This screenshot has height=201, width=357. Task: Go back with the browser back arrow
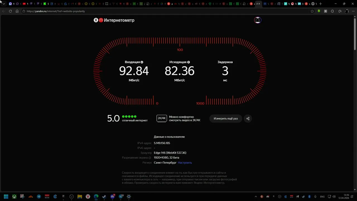click(4, 11)
